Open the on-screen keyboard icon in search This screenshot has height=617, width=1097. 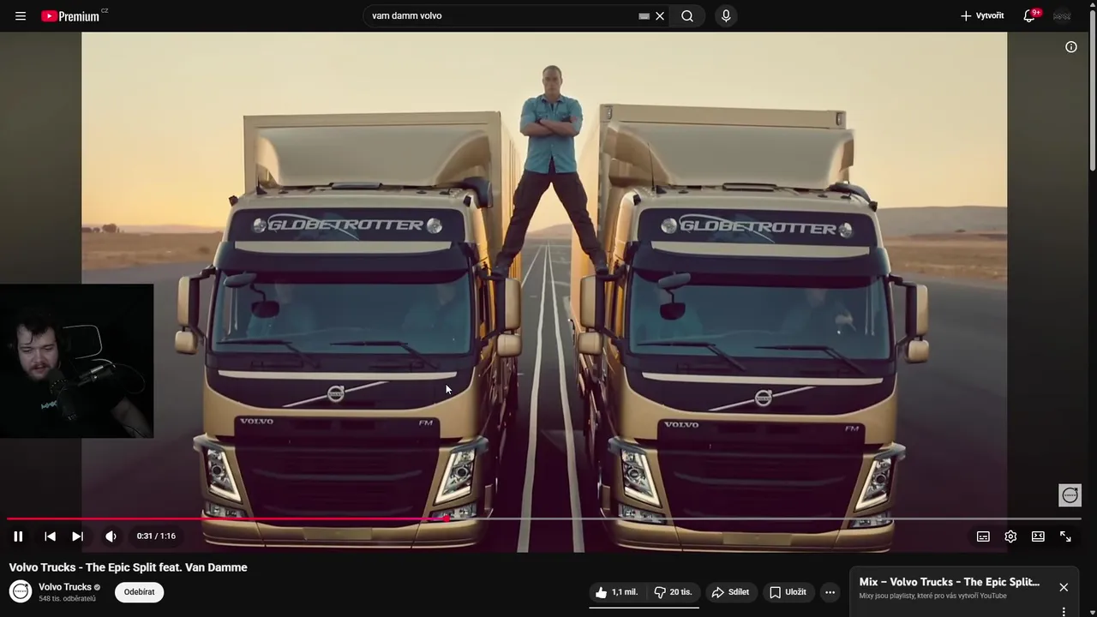[644, 15]
